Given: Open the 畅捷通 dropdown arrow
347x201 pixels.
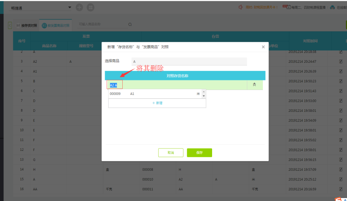Looking at the screenshot, I should pos(70,7).
